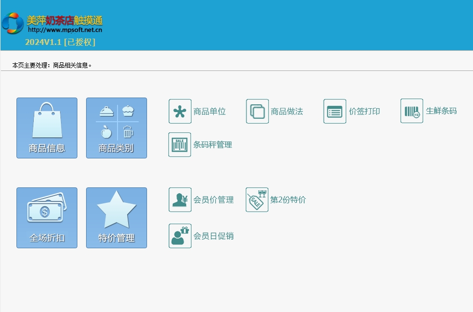Click the 会员日促销 text label
Screen dimensions: 473x312
[x=213, y=236]
